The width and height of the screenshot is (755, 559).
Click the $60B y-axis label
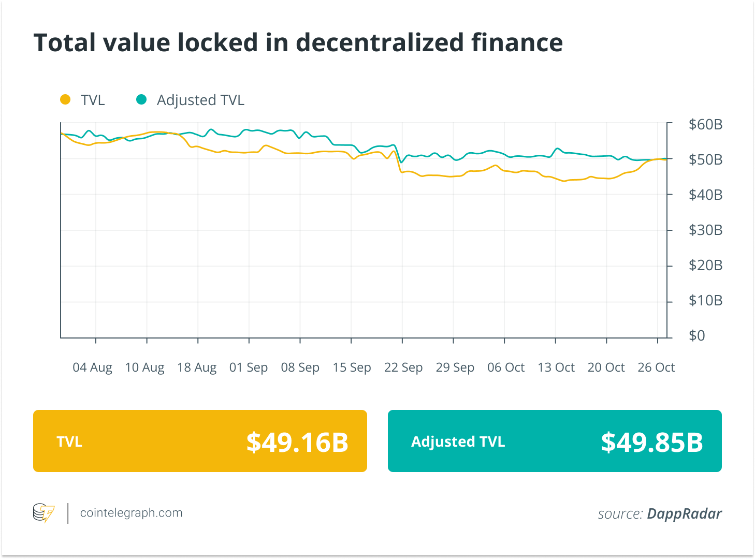click(x=705, y=125)
